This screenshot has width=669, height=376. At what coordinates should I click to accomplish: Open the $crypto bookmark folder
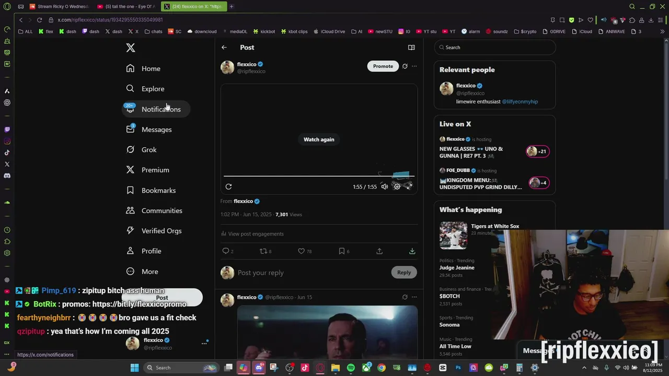525,31
